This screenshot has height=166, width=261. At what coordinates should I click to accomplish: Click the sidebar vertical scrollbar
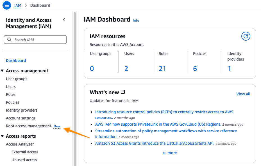[75, 89]
